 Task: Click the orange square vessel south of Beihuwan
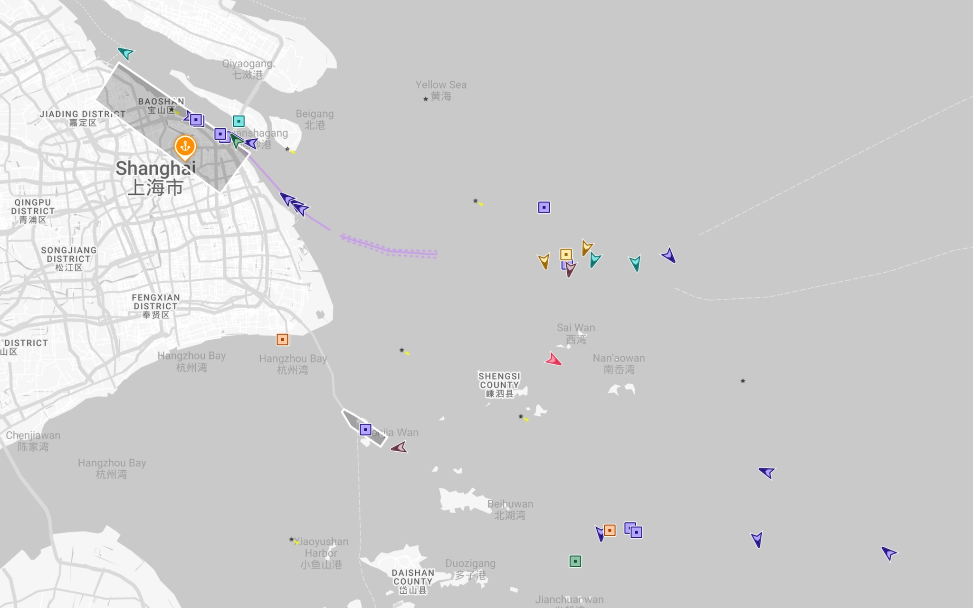(610, 530)
